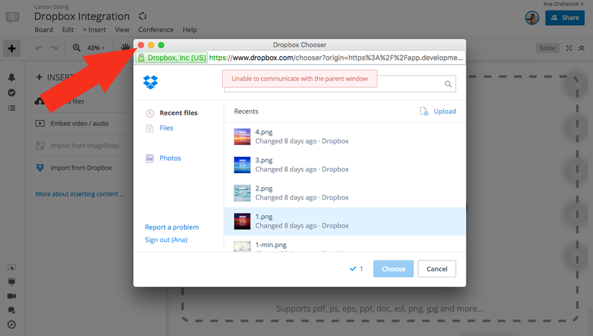Click the Carbon Dating project name

tap(51, 7)
